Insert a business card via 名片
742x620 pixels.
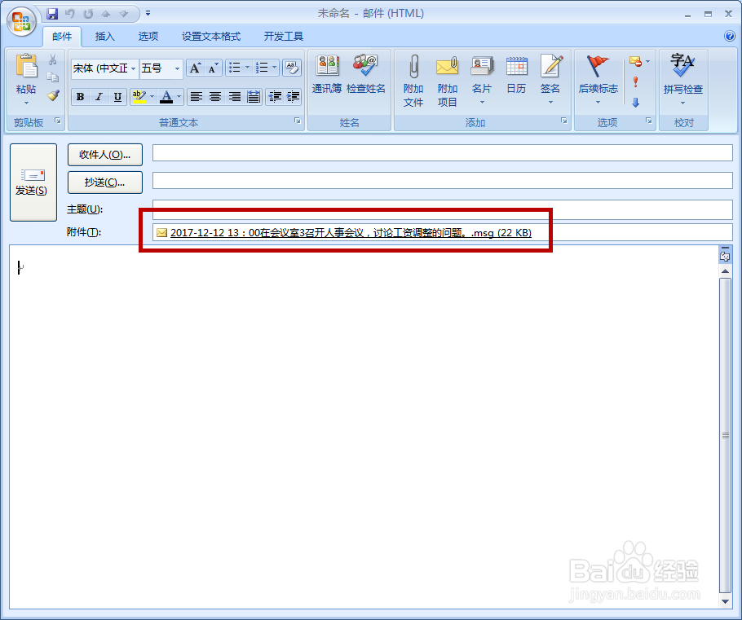click(482, 80)
